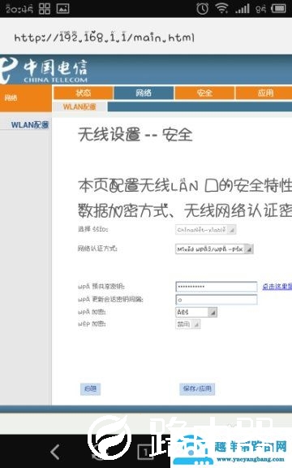Click the WPA pre-shared key field
This screenshot has width=292, height=468.
coord(217,287)
